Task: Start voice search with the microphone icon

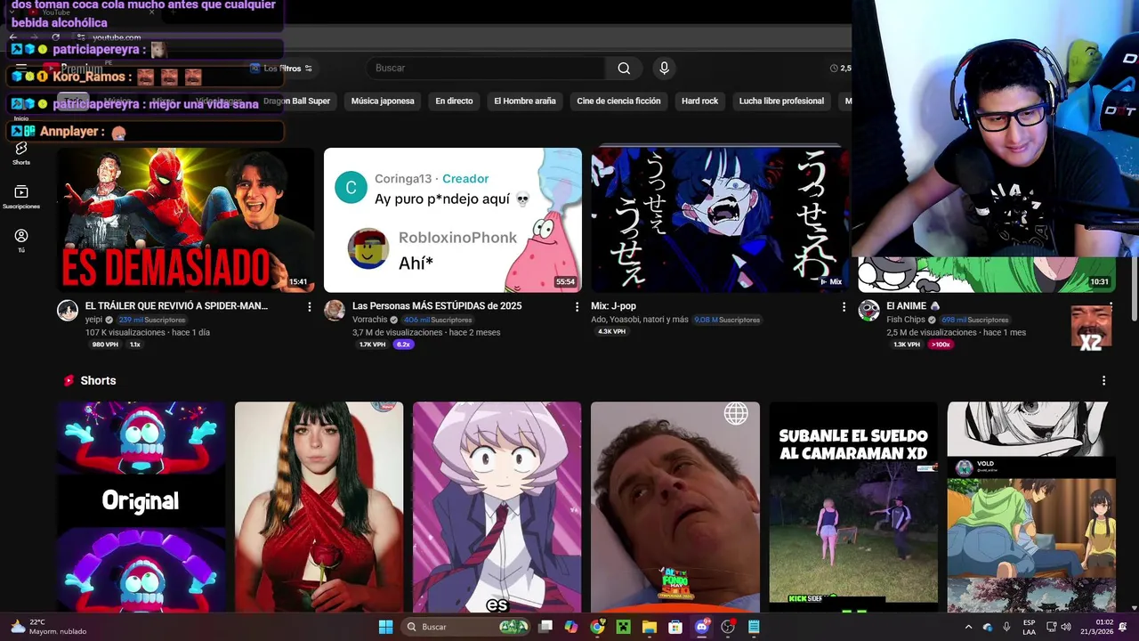Action: point(664,68)
